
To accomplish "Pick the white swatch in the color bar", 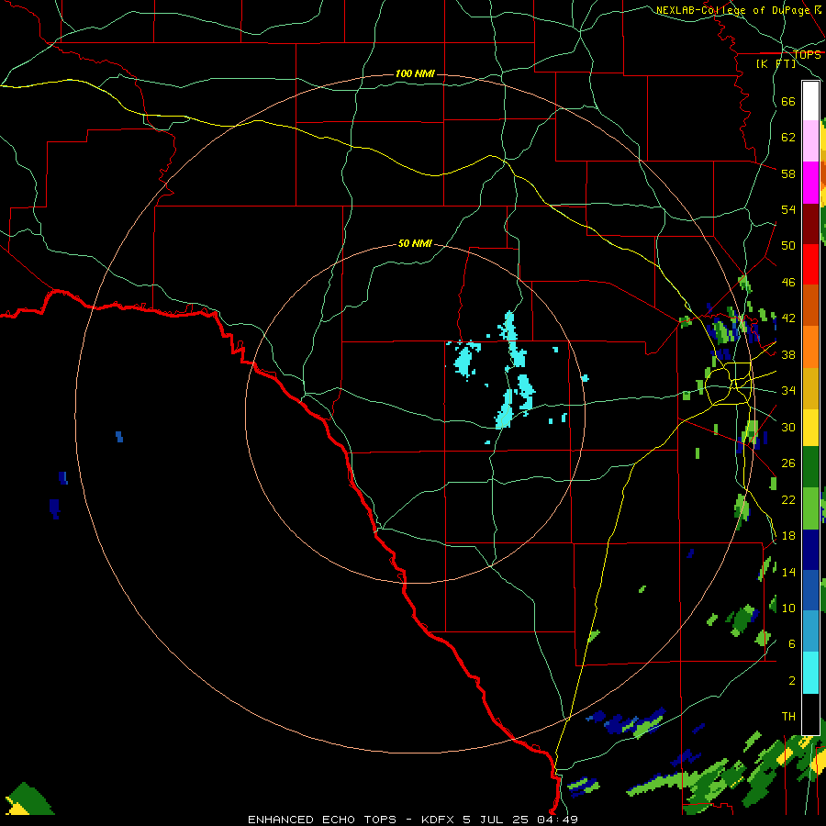I will click(x=810, y=101).
